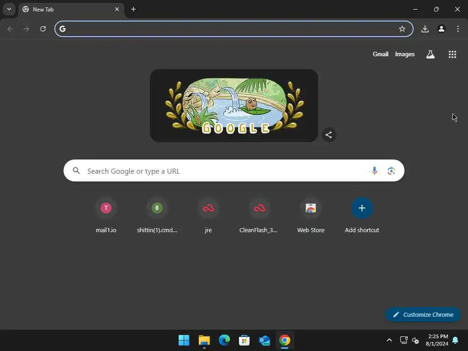Open Microsoft Store from taskbar

pyautogui.click(x=244, y=340)
